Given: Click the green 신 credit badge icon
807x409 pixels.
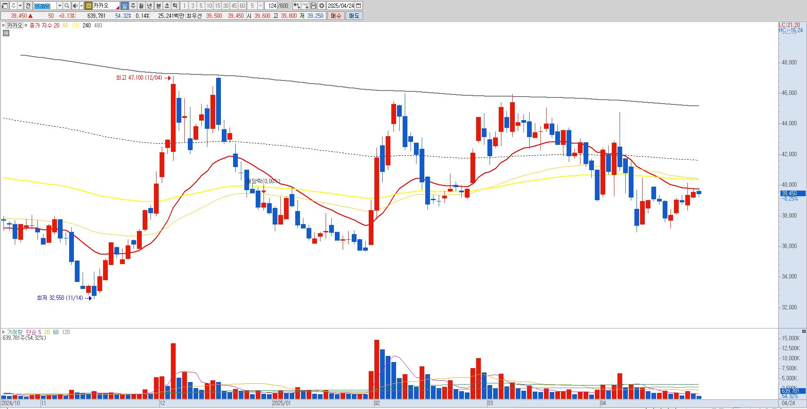Looking at the screenshot, I should point(88,6).
